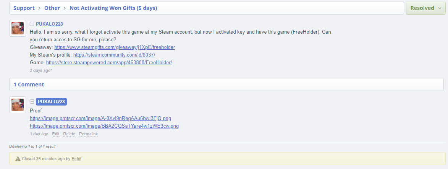Click the chevron on the Resolved button
This screenshot has height=169, width=448.
[440, 8]
